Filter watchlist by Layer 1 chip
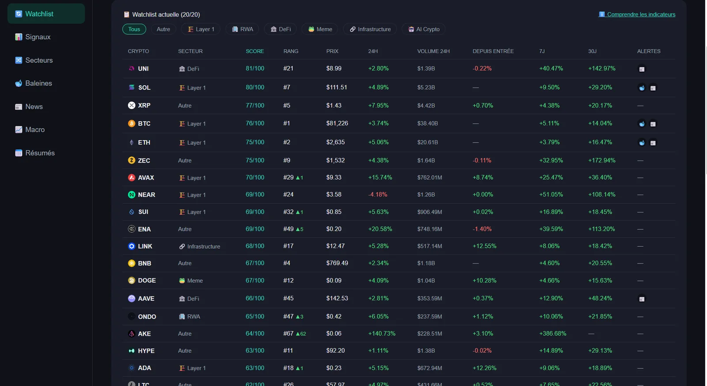The height and width of the screenshot is (386, 707). (x=201, y=29)
